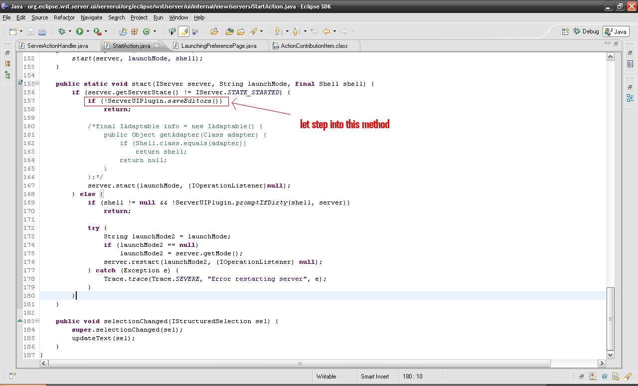Open the Previous Annotation dropdown arrow
Screen dimensions: 638x386
click(x=305, y=31)
